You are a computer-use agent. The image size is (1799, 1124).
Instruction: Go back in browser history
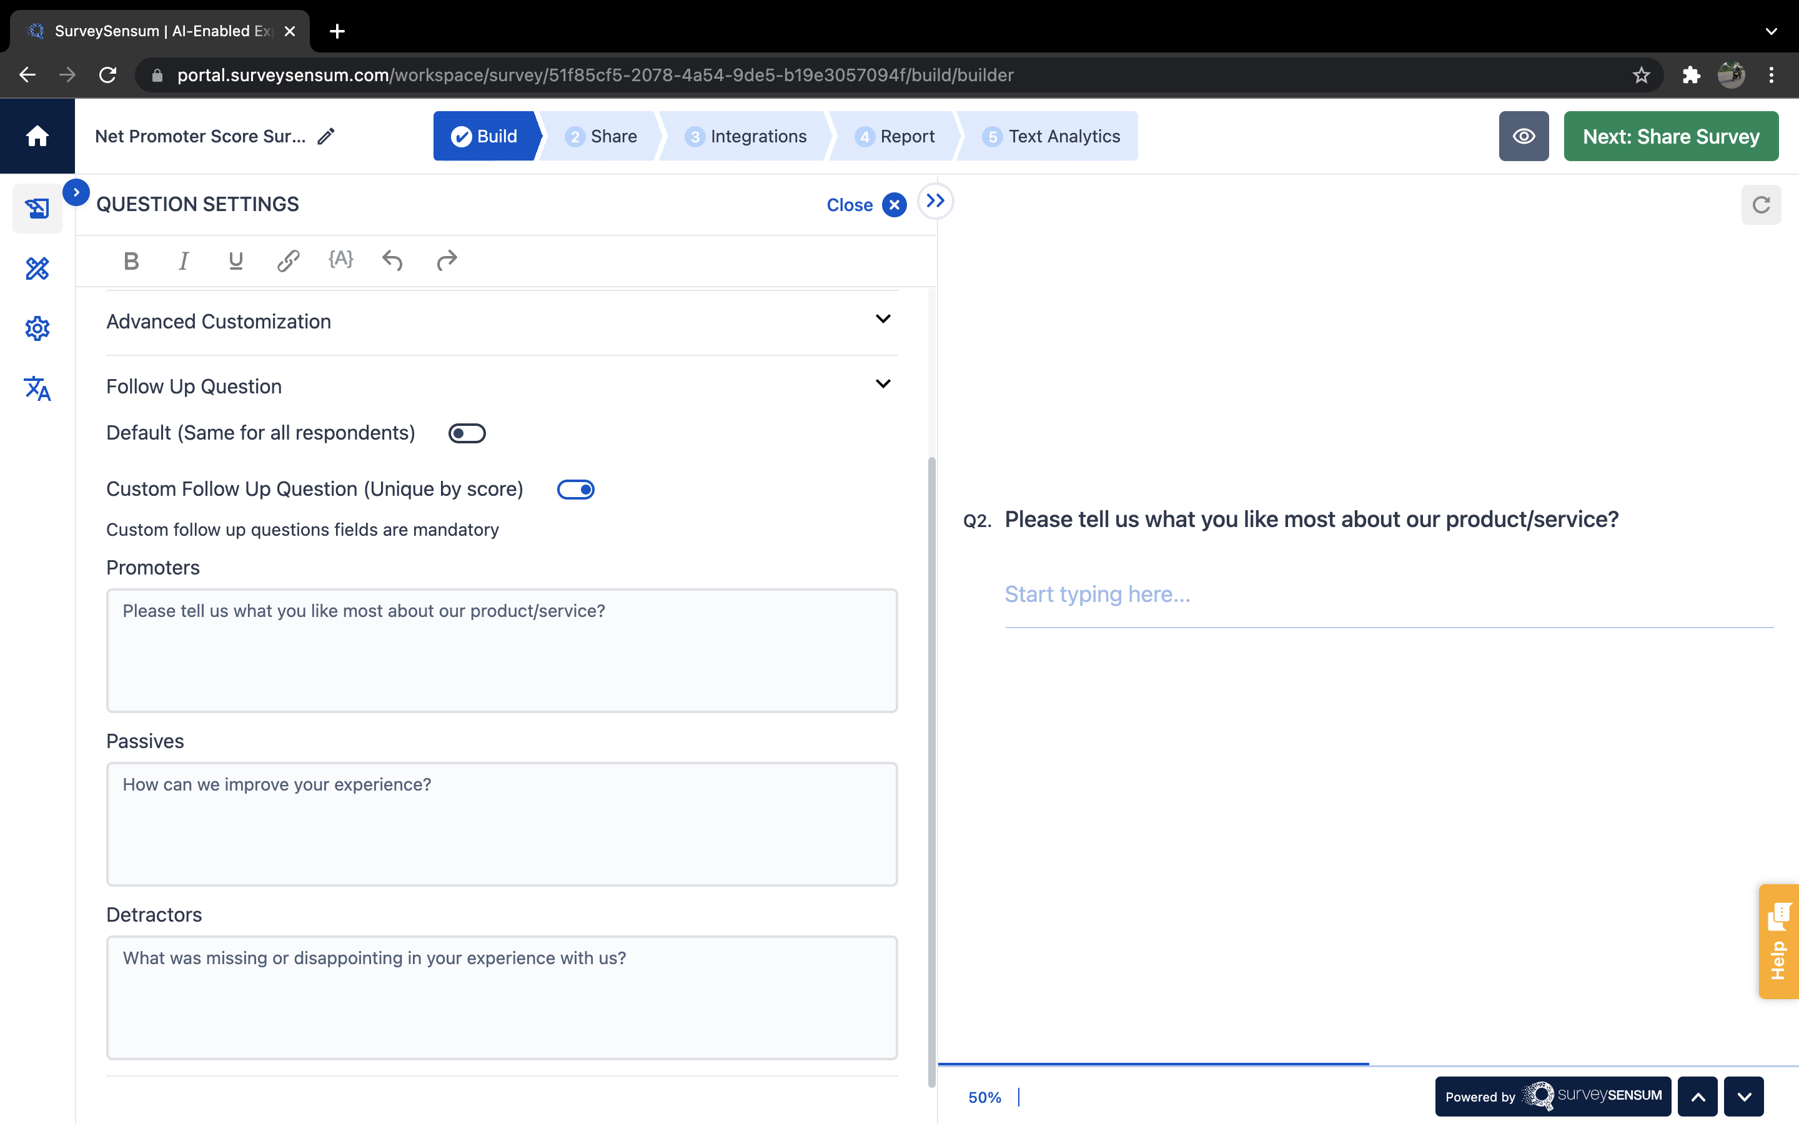click(x=27, y=75)
